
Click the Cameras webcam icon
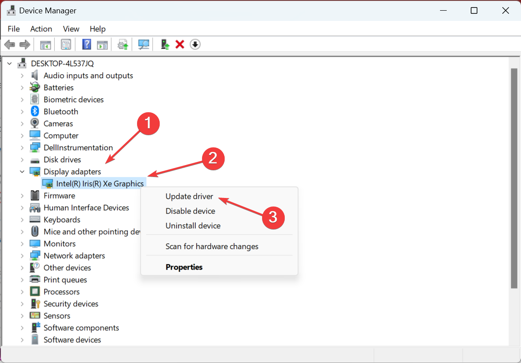coord(35,123)
